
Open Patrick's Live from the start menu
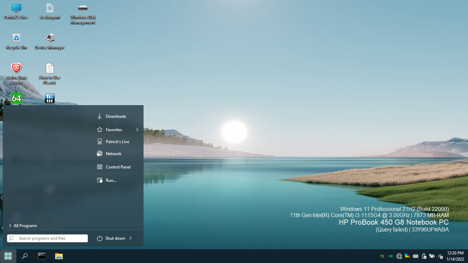118,142
